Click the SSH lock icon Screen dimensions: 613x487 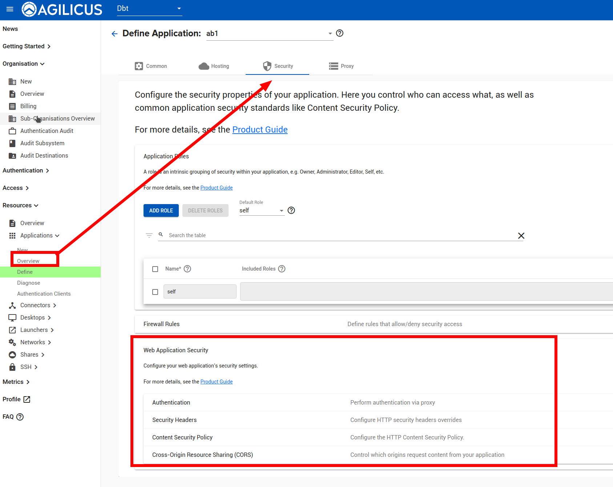(x=12, y=367)
